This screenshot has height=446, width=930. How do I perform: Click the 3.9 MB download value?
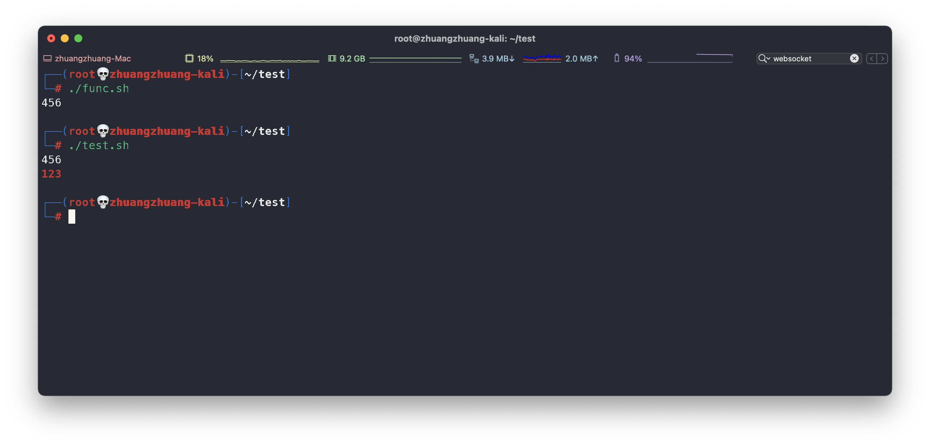point(498,59)
